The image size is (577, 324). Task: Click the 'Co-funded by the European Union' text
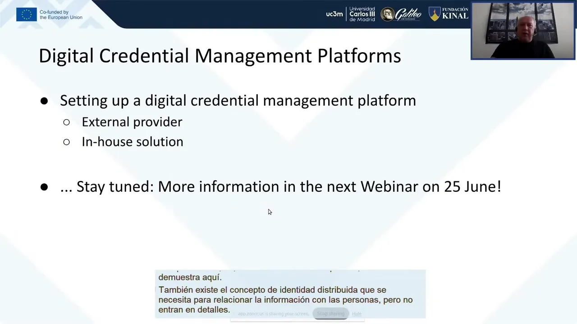[x=61, y=15]
